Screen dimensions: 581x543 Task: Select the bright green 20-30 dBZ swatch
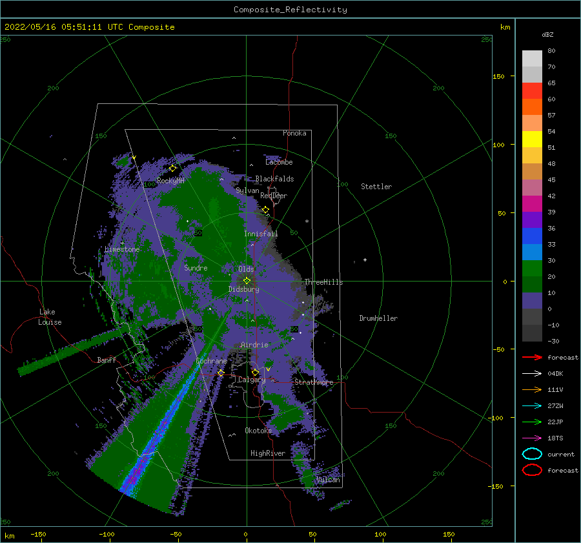[532, 268]
